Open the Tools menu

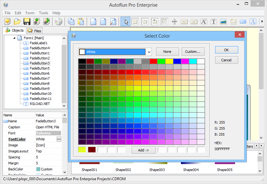(43, 13)
